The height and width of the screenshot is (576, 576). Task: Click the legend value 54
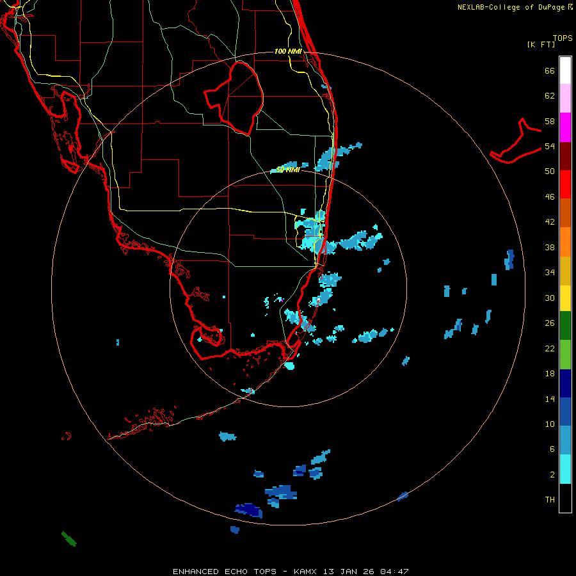coord(550,146)
